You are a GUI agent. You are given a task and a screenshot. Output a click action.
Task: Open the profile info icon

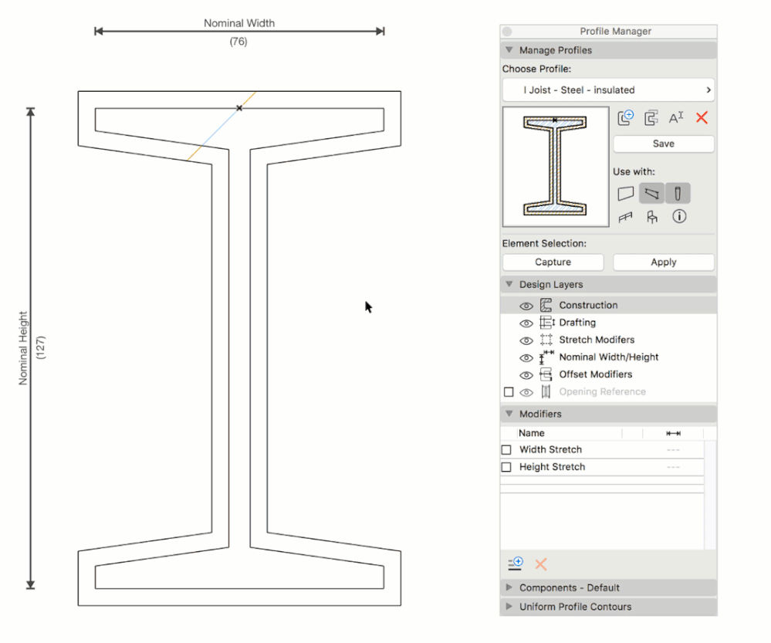pyautogui.click(x=679, y=216)
